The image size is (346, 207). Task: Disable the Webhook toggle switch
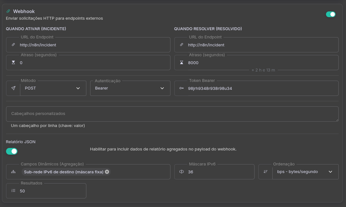pyautogui.click(x=330, y=14)
